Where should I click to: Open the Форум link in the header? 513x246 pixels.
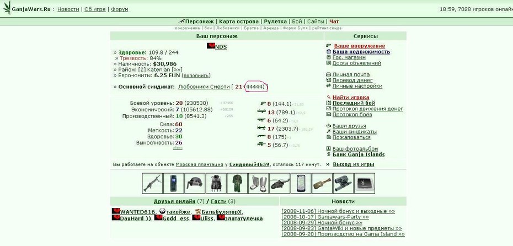(x=119, y=9)
